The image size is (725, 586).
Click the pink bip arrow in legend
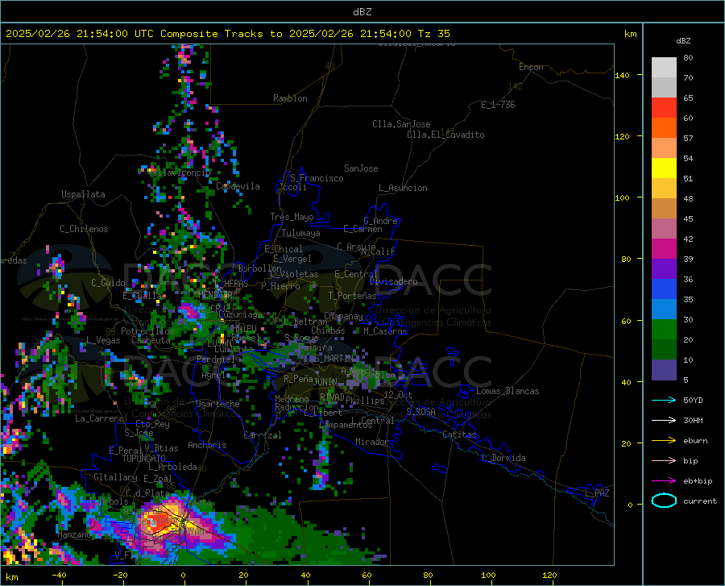[664, 461]
